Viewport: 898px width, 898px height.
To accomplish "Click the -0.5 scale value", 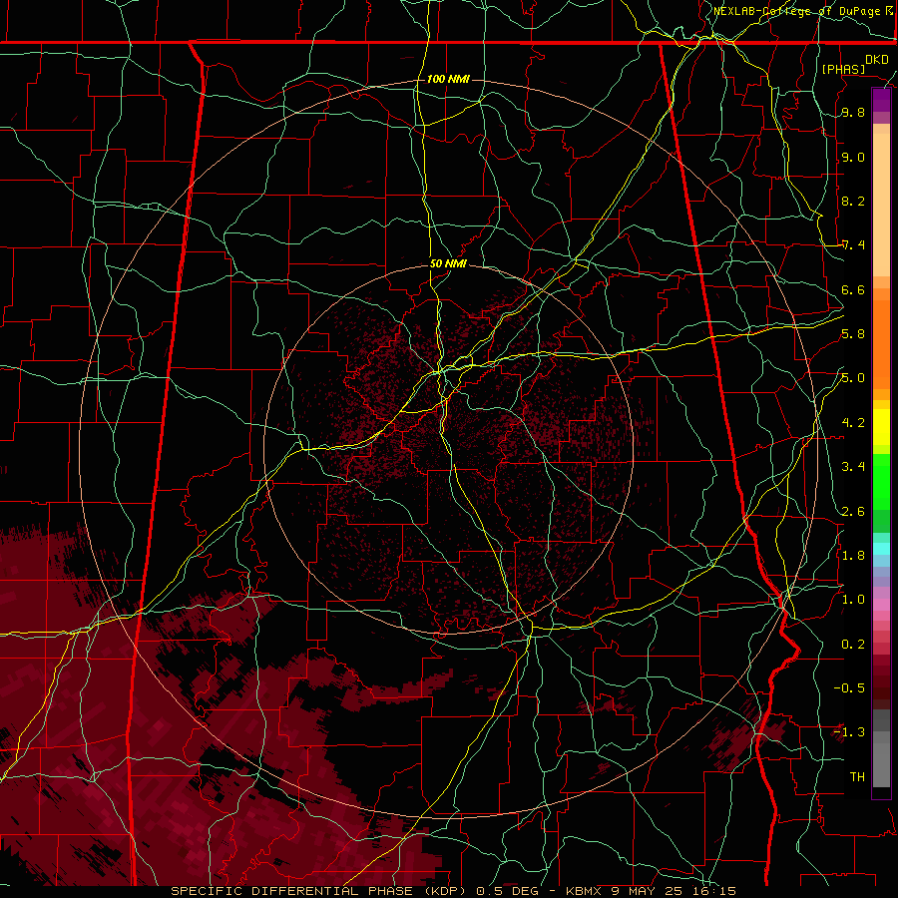I will tap(849, 688).
